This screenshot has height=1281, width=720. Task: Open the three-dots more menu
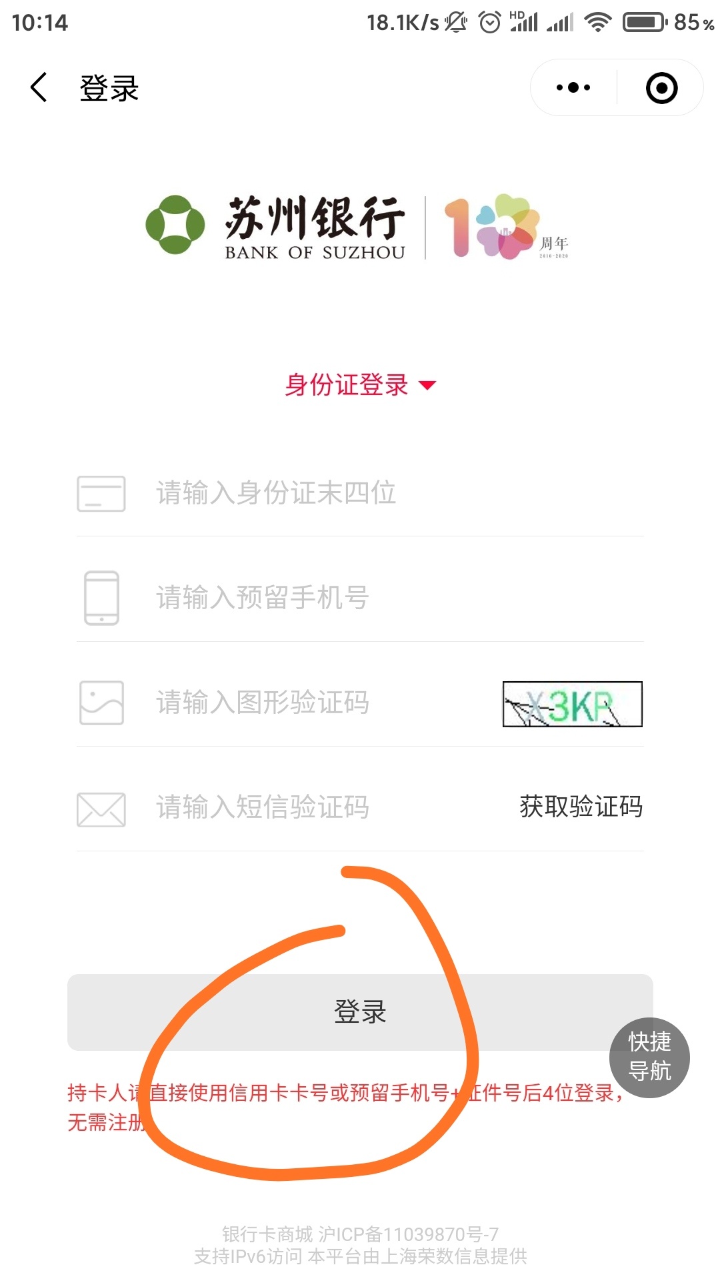coord(573,87)
